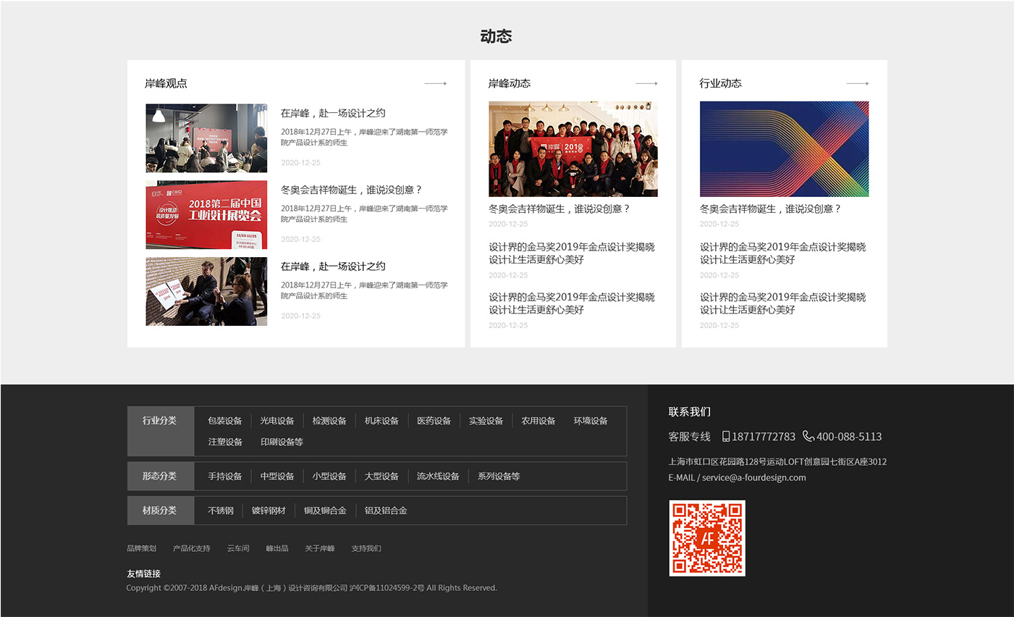Open the red exhibition banner thumbnail

click(206, 215)
